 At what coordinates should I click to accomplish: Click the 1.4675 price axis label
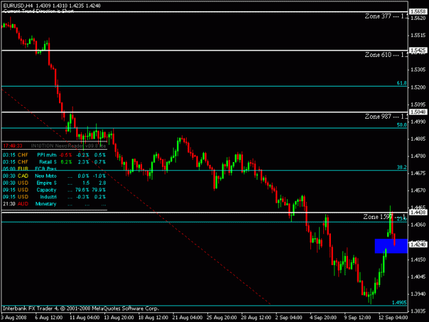click(419, 173)
